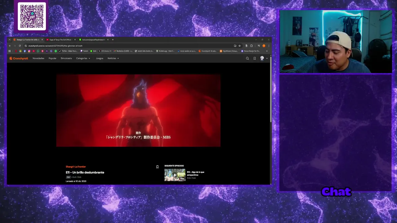Open the orange browser profile avatar
The image size is (397, 223).
point(264,46)
